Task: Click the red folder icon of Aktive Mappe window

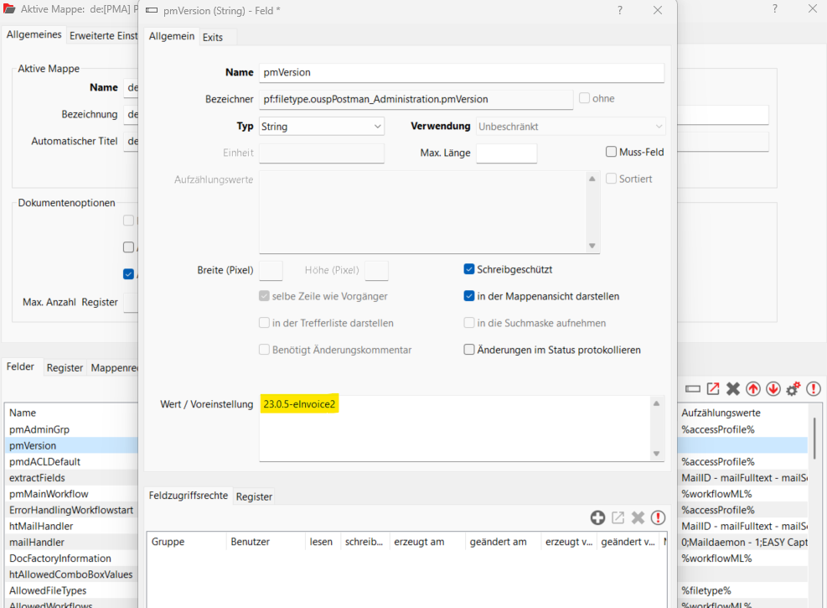Action: 9,8
